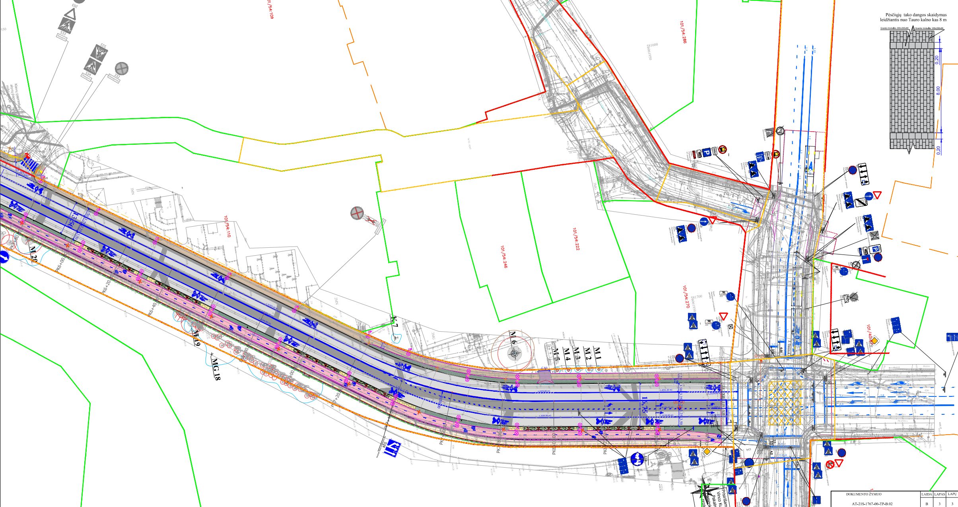Viewport: 958px width, 507px height.
Task: Select the 8.00 dimension in paving detail
Action: 938,91
